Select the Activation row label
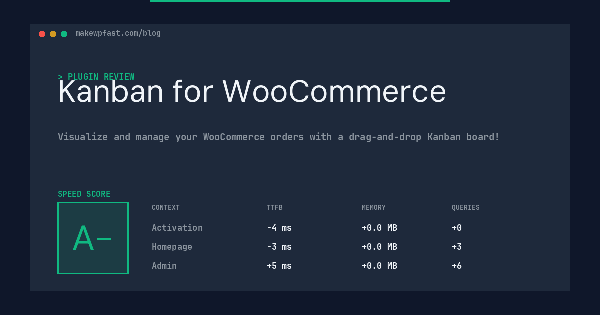The image size is (600, 315). (x=177, y=228)
